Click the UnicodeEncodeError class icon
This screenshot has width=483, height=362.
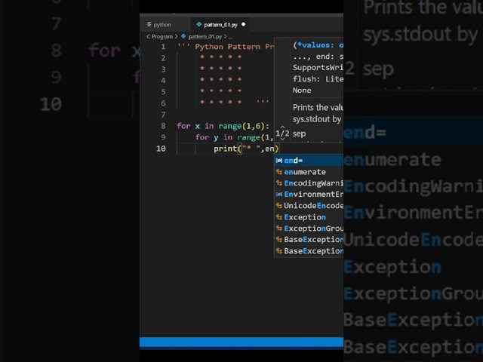point(279,206)
